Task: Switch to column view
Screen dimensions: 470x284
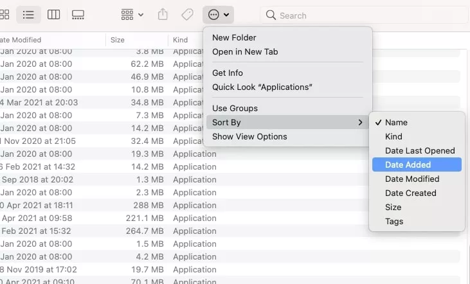Action: tap(53, 14)
